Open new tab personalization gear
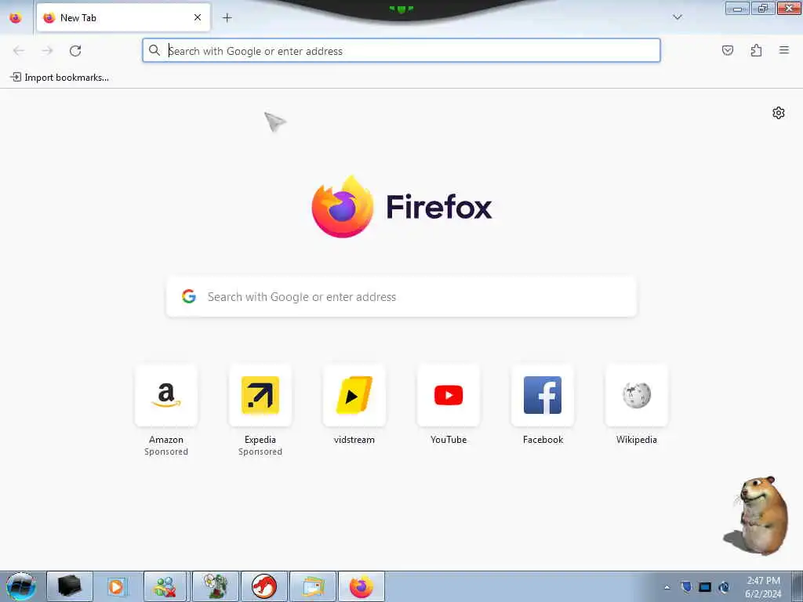This screenshot has width=803, height=602. (x=779, y=113)
